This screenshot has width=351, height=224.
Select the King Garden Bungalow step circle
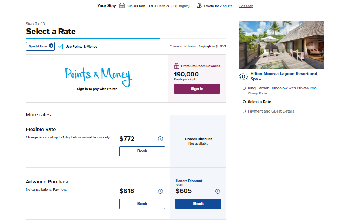coord(244,88)
